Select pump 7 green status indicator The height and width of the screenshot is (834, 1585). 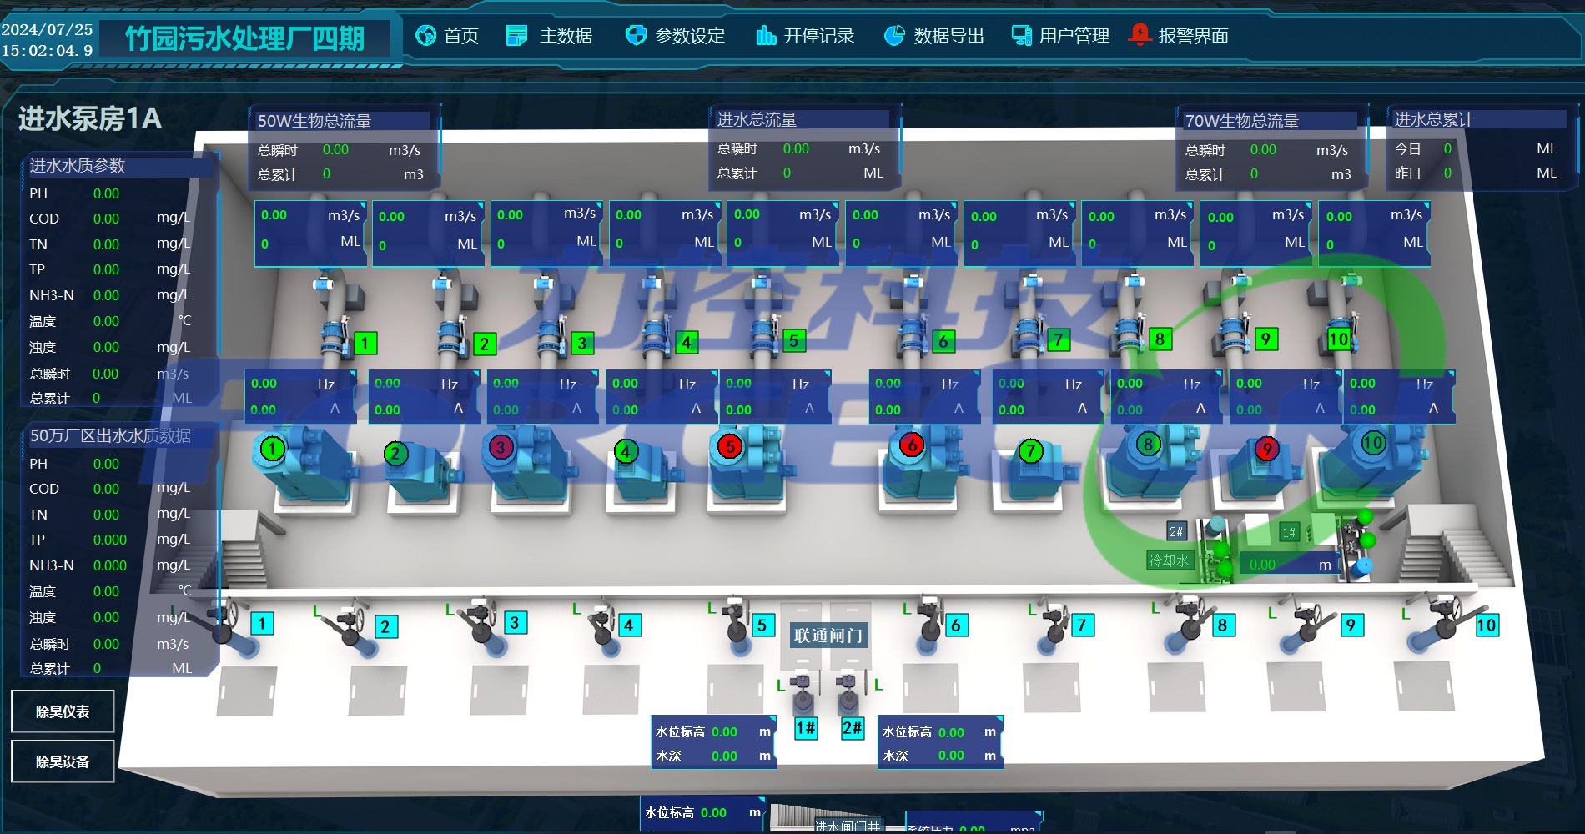[x=1031, y=451]
